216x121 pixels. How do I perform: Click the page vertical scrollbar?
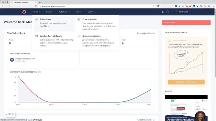[x=215, y=43]
